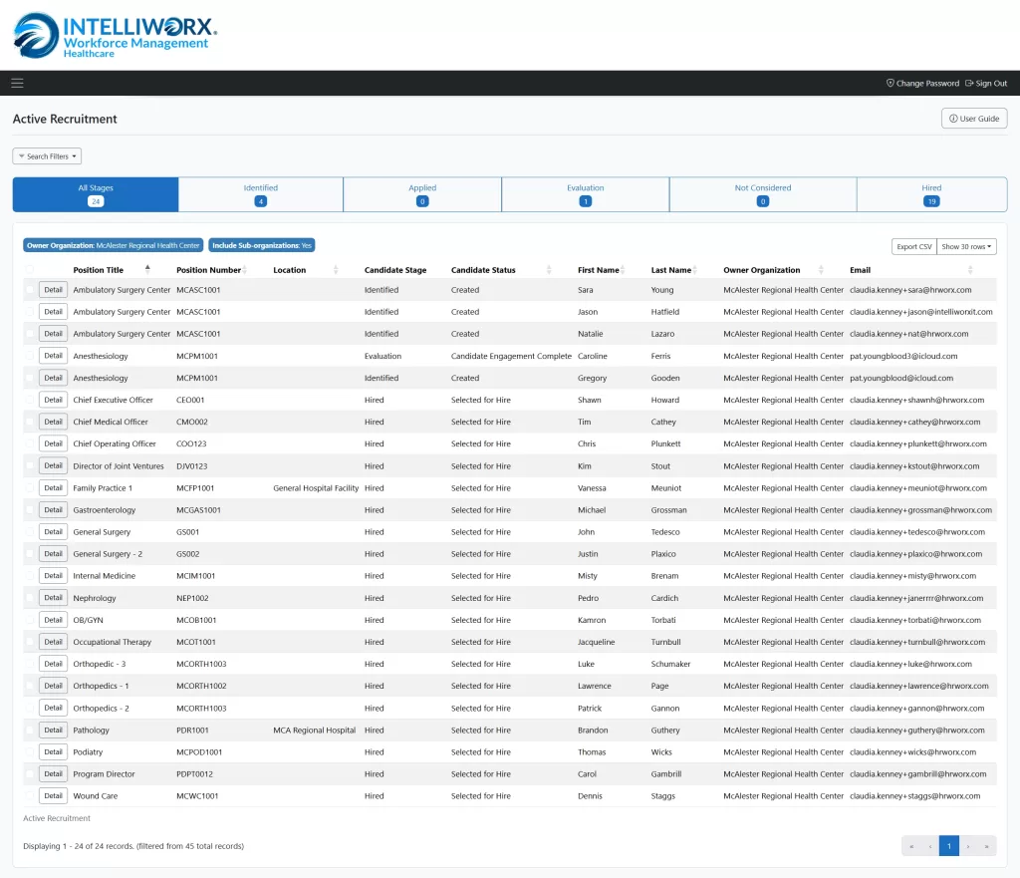Click the Sign Out icon
Screen dimensions: 1020x878
[x=969, y=83]
